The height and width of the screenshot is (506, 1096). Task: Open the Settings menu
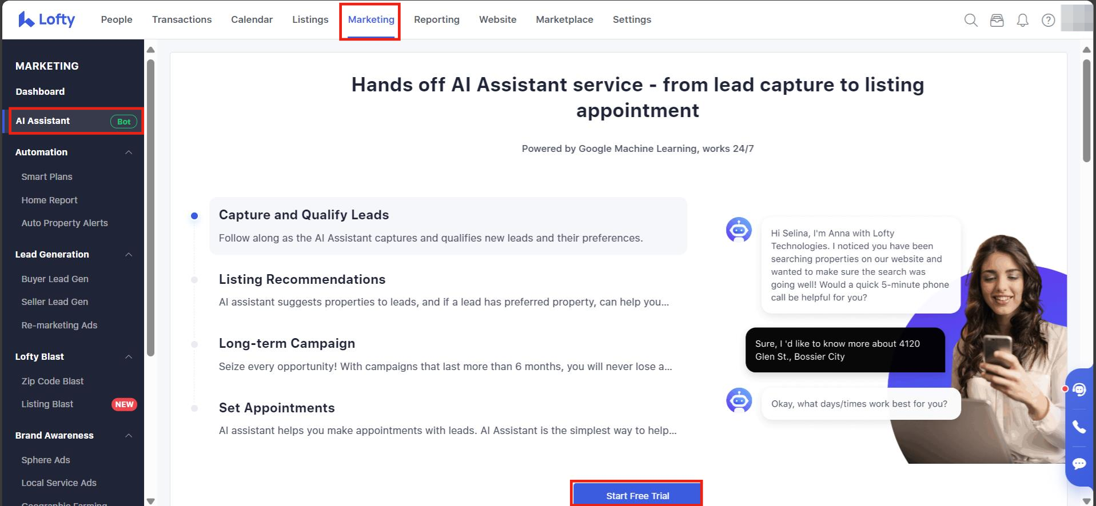pos(632,19)
